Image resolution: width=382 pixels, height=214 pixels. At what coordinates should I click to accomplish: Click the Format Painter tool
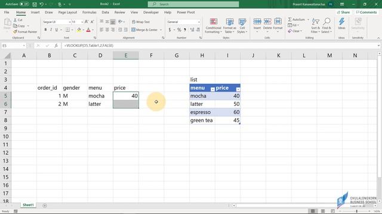25,32
